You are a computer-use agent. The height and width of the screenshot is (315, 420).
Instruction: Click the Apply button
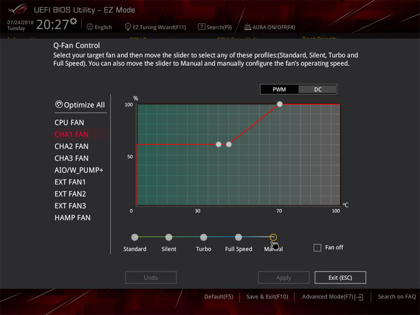(x=283, y=278)
